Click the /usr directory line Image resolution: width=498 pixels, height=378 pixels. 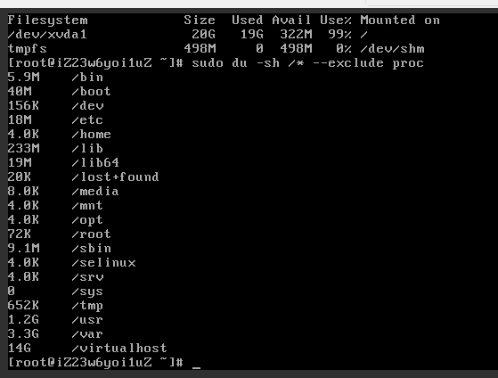55,319
